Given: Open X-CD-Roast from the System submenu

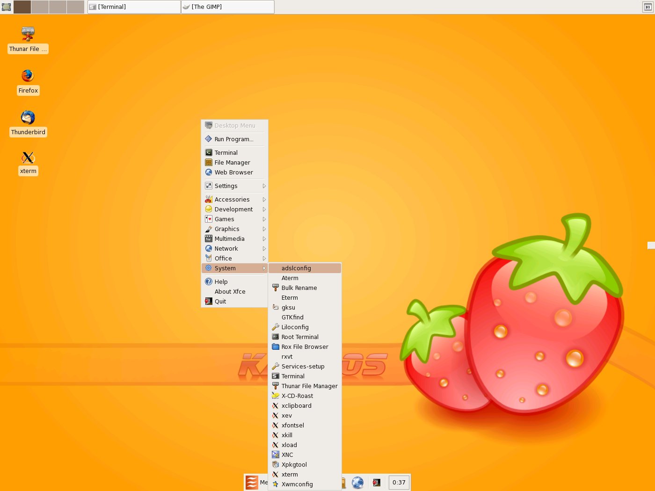Looking at the screenshot, I should 305,396.
